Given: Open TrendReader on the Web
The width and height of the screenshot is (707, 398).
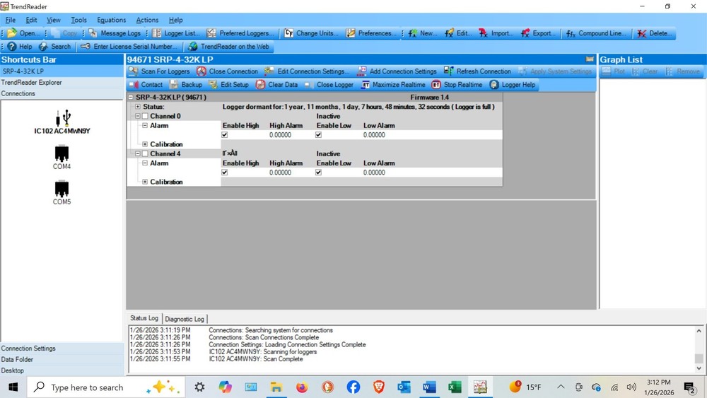Looking at the screenshot, I should 229,47.
